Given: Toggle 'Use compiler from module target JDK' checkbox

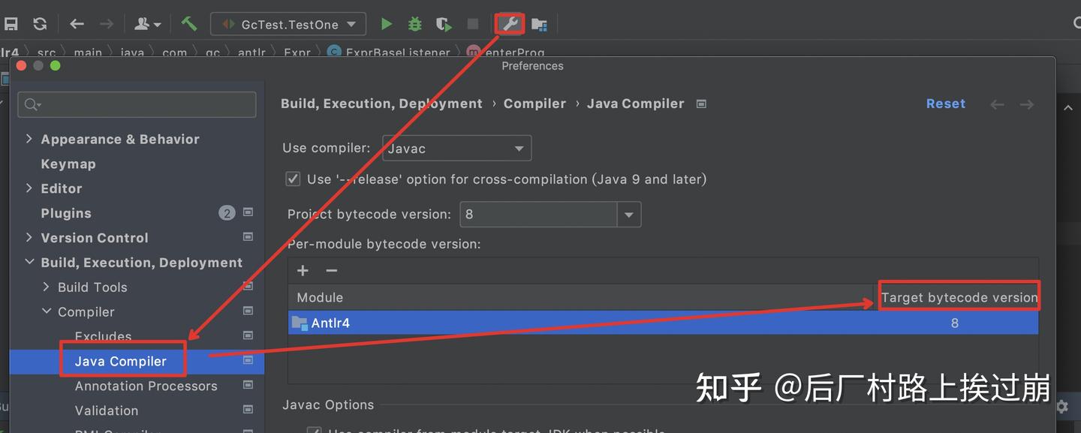Looking at the screenshot, I should pos(314,430).
